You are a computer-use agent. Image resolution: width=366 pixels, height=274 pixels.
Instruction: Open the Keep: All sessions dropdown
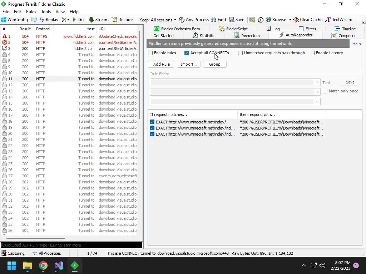pyautogui.click(x=158, y=20)
